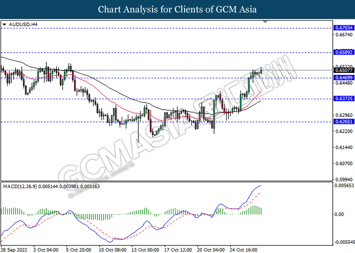Click the 20 Oct 04:00 time label
This screenshot has height=253, width=355.
pyautogui.click(x=211, y=250)
